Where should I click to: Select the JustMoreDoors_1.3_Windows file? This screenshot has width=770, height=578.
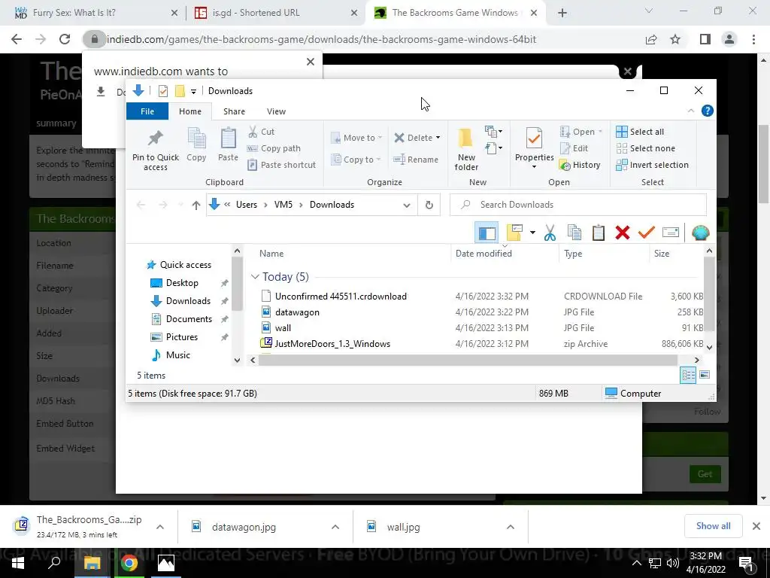332,343
